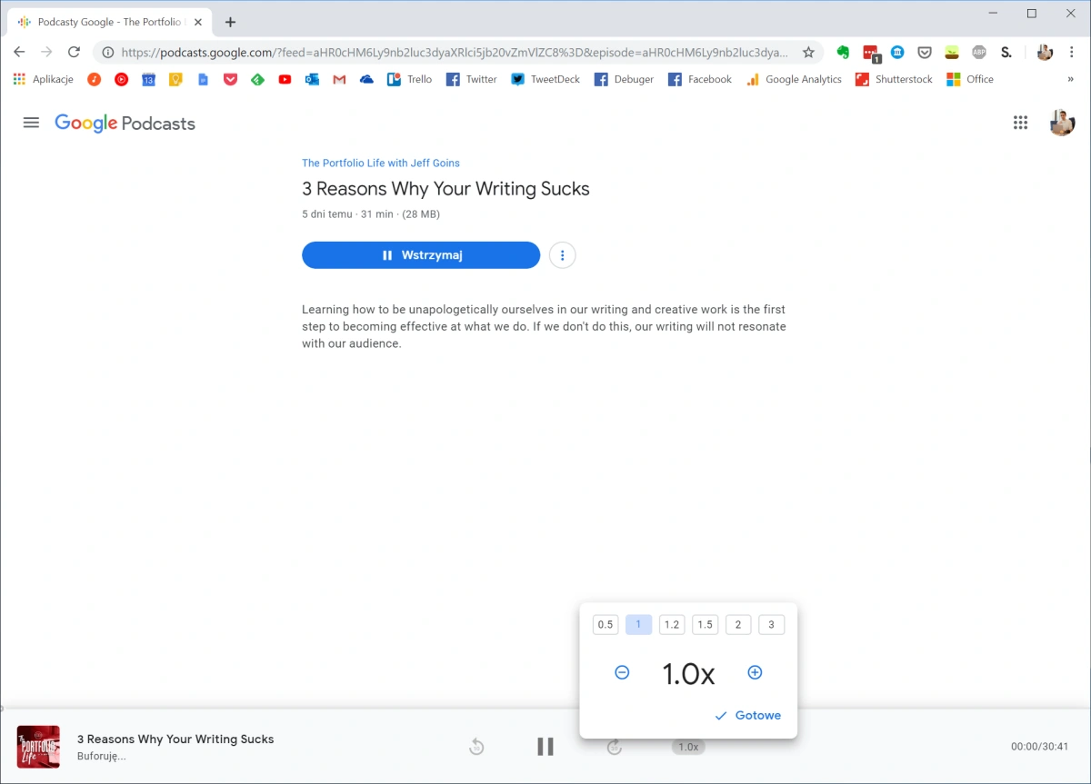The image size is (1091, 784).
Task: Open the Pocket bookmark icon
Action: click(230, 79)
